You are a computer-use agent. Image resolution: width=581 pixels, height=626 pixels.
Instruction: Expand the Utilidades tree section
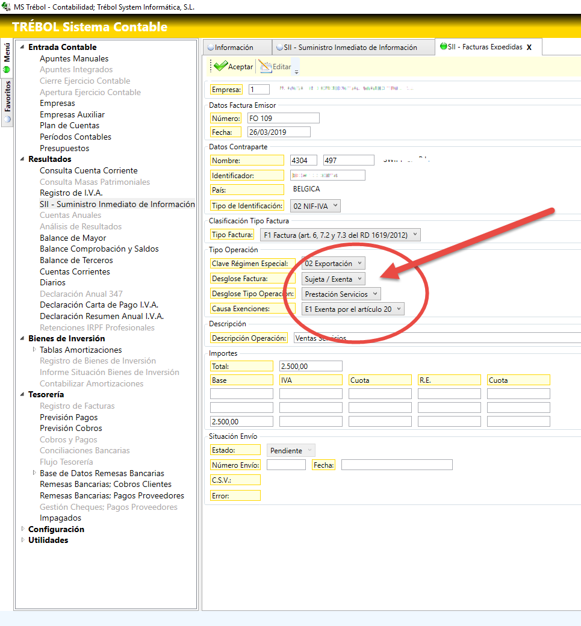pyautogui.click(x=22, y=540)
